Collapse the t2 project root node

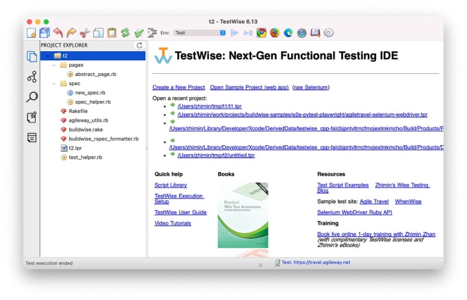[x=47, y=56]
